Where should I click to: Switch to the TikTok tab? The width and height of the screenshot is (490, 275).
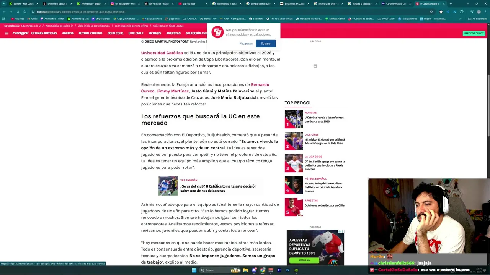[158, 3]
